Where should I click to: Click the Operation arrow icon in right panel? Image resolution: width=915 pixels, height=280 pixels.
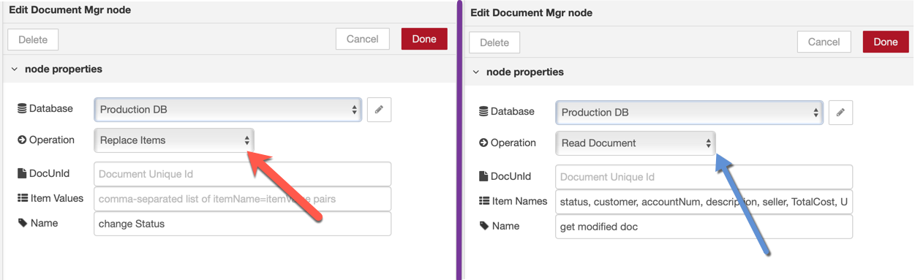point(483,143)
